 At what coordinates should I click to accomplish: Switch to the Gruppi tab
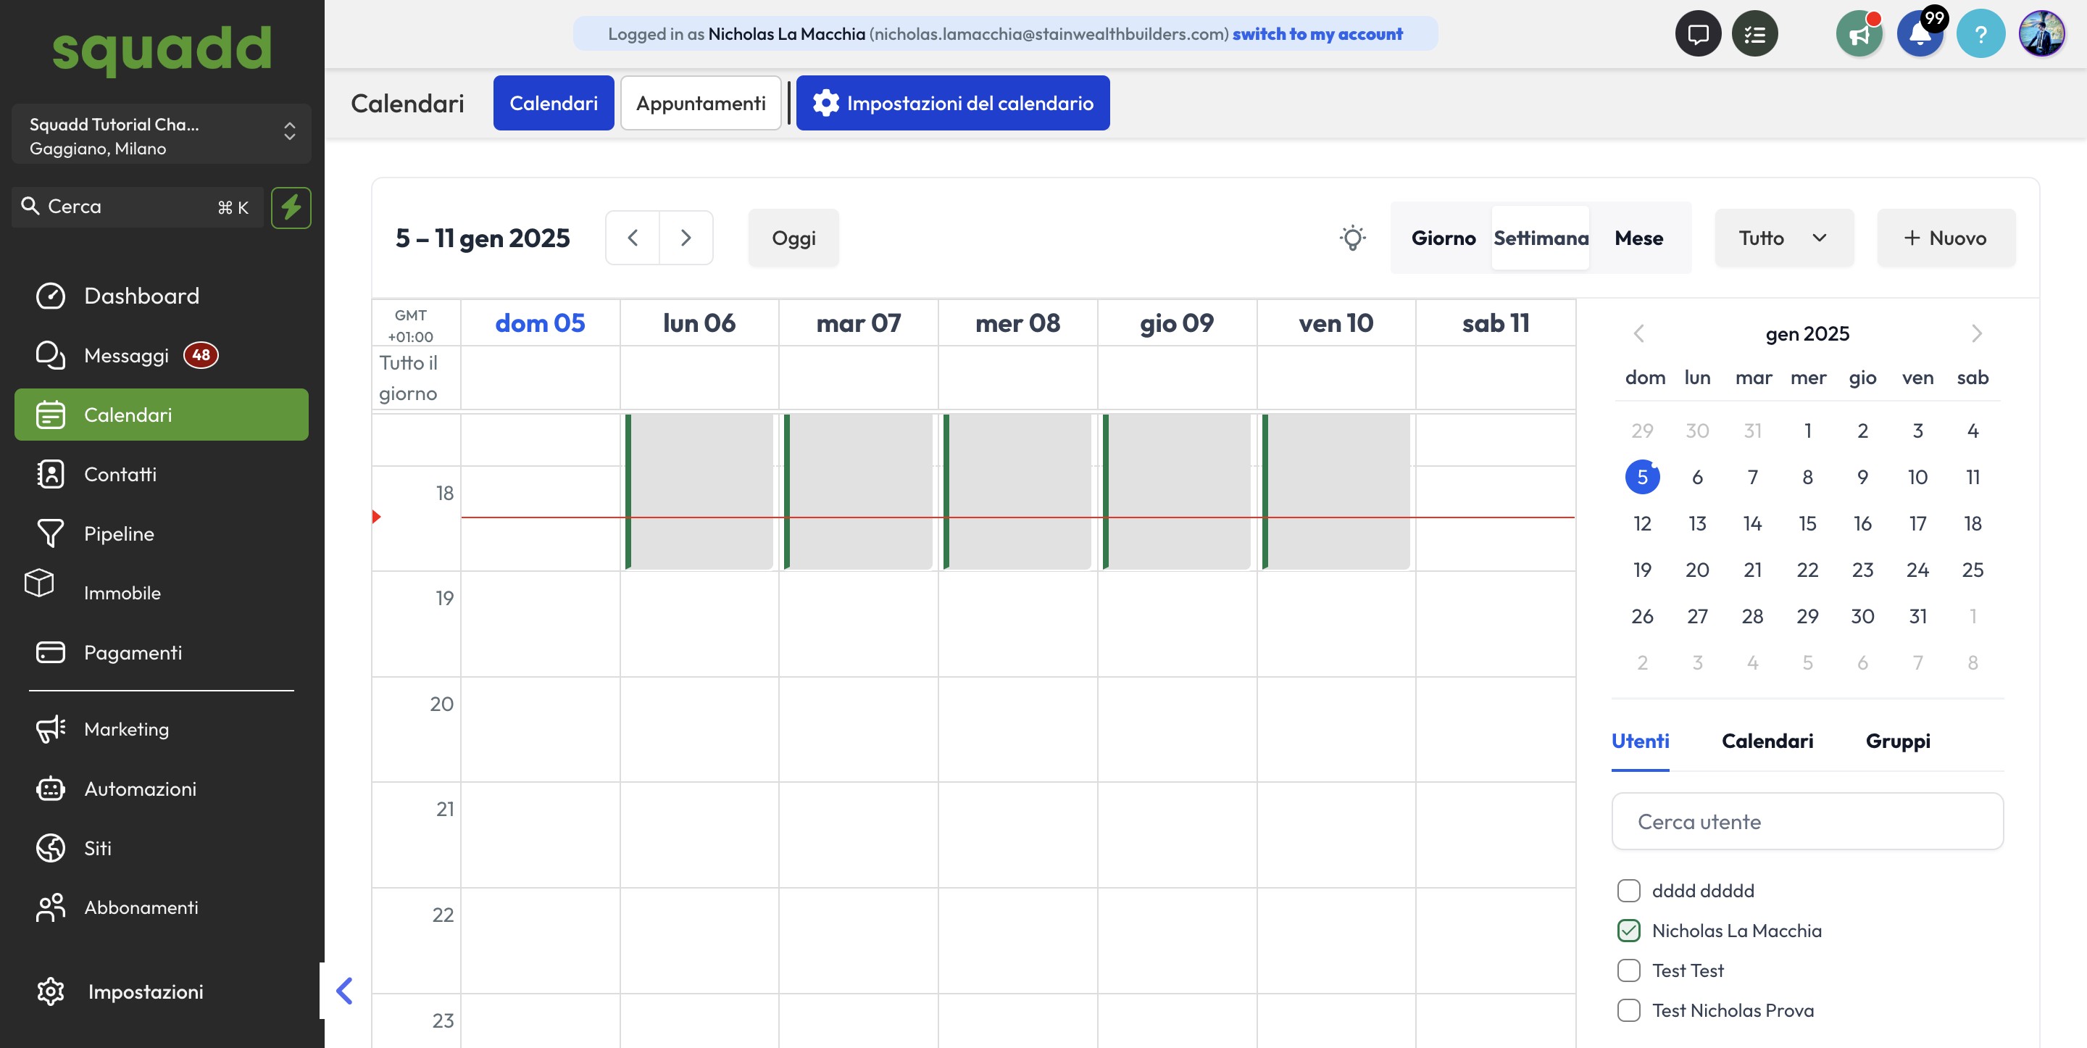tap(1897, 741)
